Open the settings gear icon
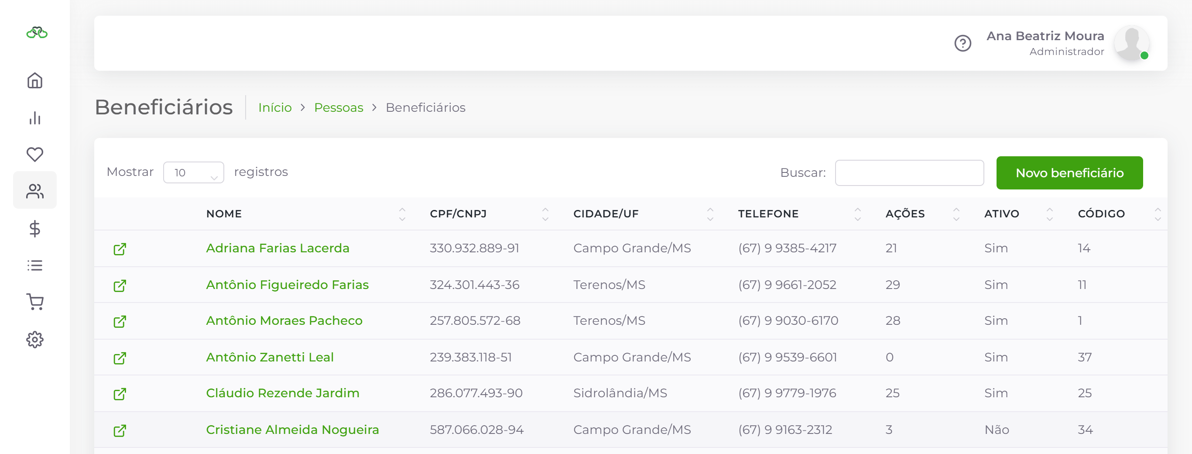The image size is (1192, 454). point(35,340)
